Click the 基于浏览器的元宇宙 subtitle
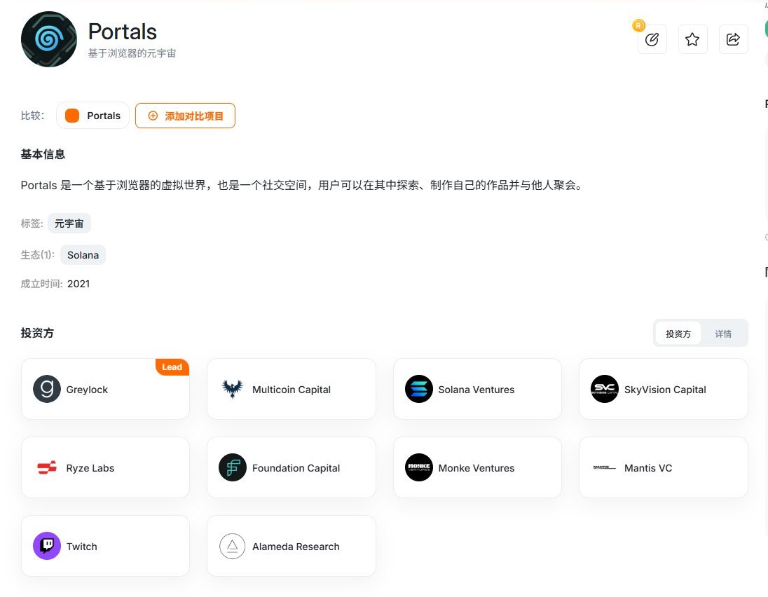 132,53
